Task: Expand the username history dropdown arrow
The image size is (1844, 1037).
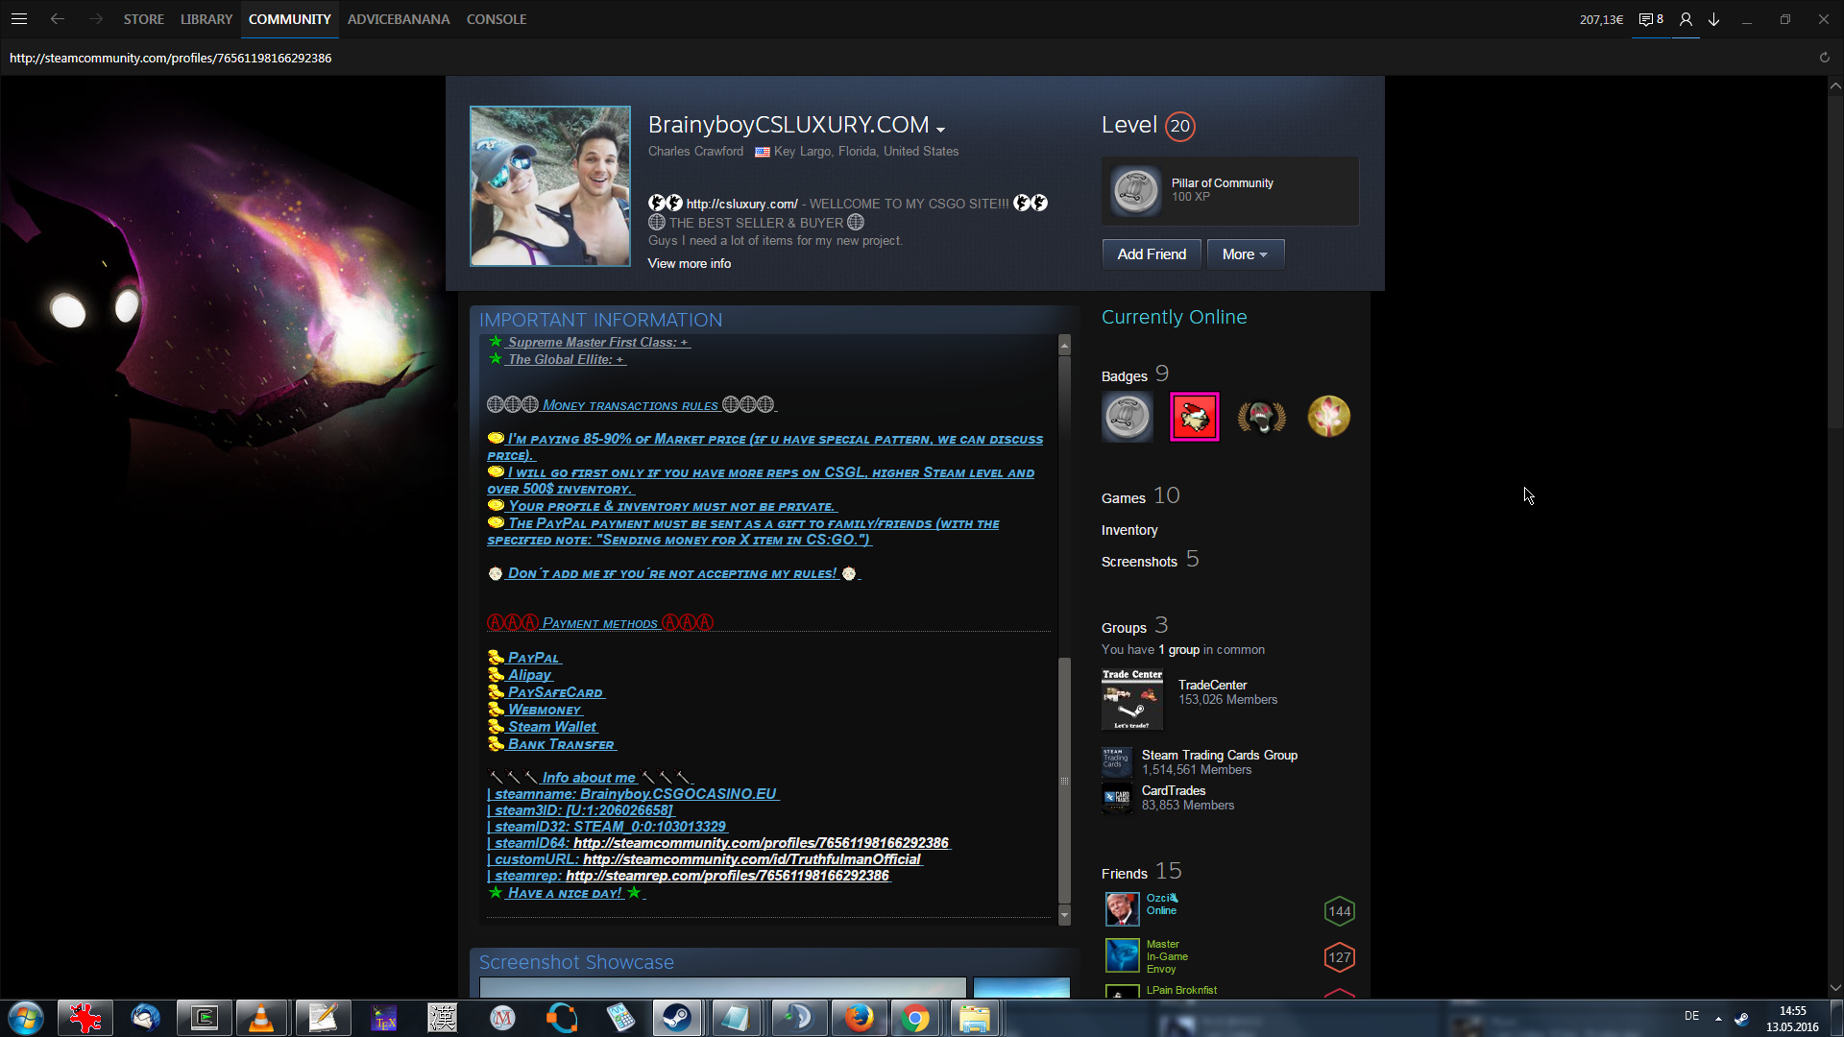Action: (x=940, y=130)
